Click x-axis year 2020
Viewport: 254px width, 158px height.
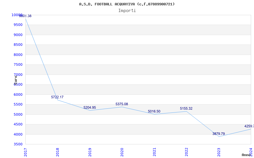(122, 152)
